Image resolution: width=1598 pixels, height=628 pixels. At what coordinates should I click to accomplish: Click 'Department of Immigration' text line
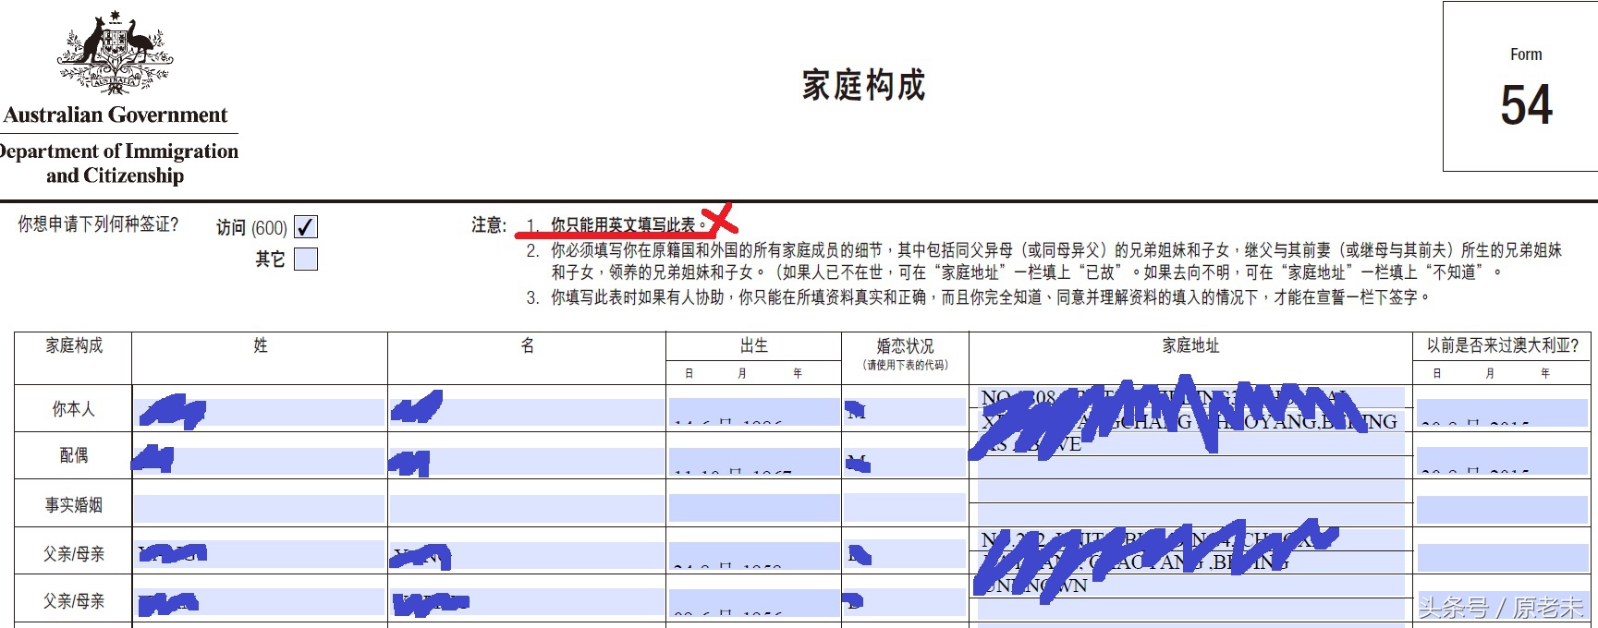coord(119,151)
